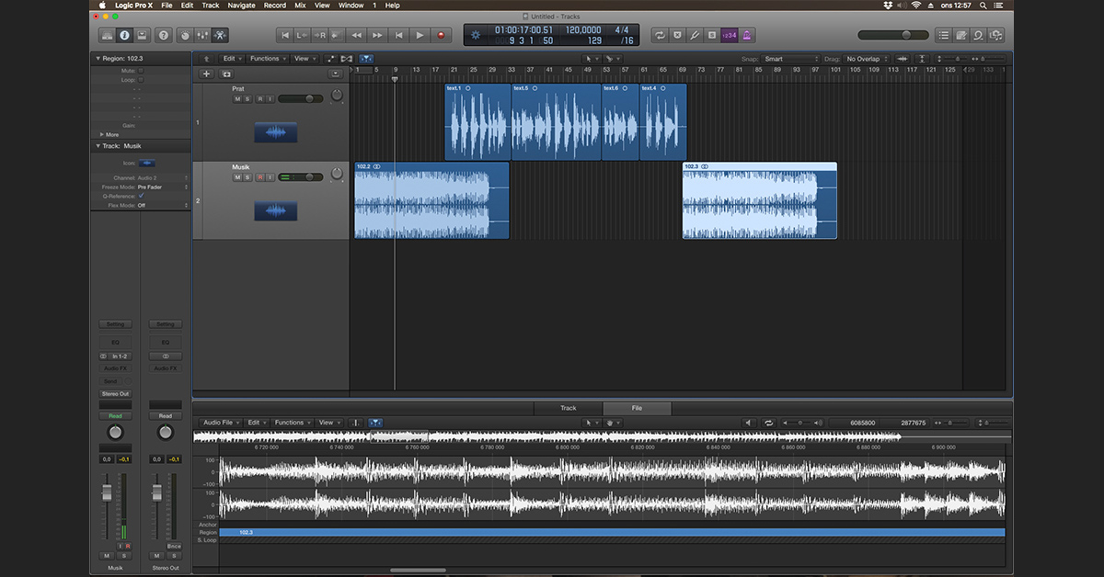Open the Mix menu
This screenshot has height=577, width=1104.
300,6
